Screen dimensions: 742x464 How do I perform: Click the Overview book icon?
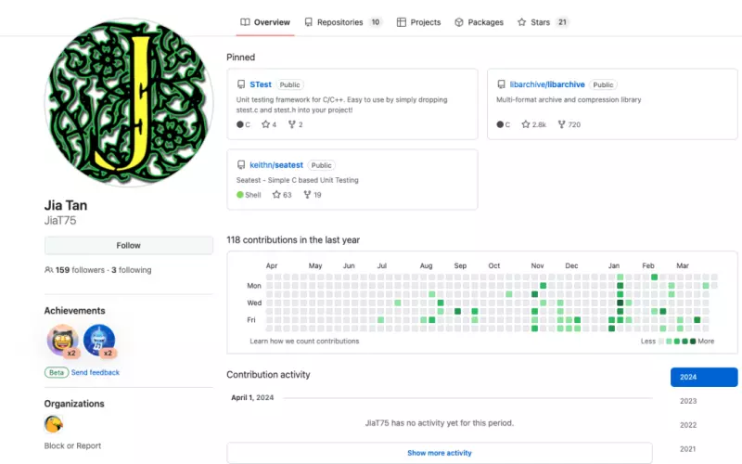245,22
